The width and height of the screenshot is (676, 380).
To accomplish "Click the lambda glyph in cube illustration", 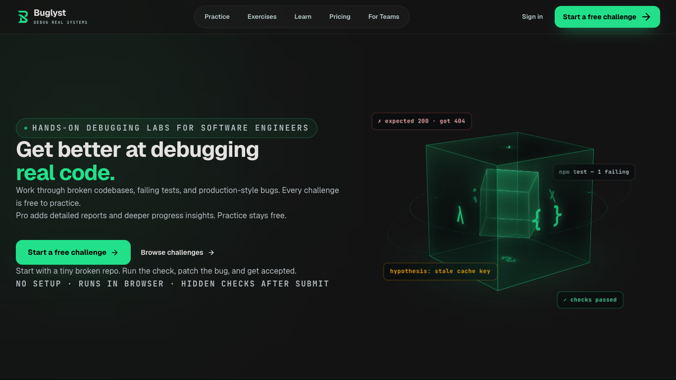I will point(461,215).
